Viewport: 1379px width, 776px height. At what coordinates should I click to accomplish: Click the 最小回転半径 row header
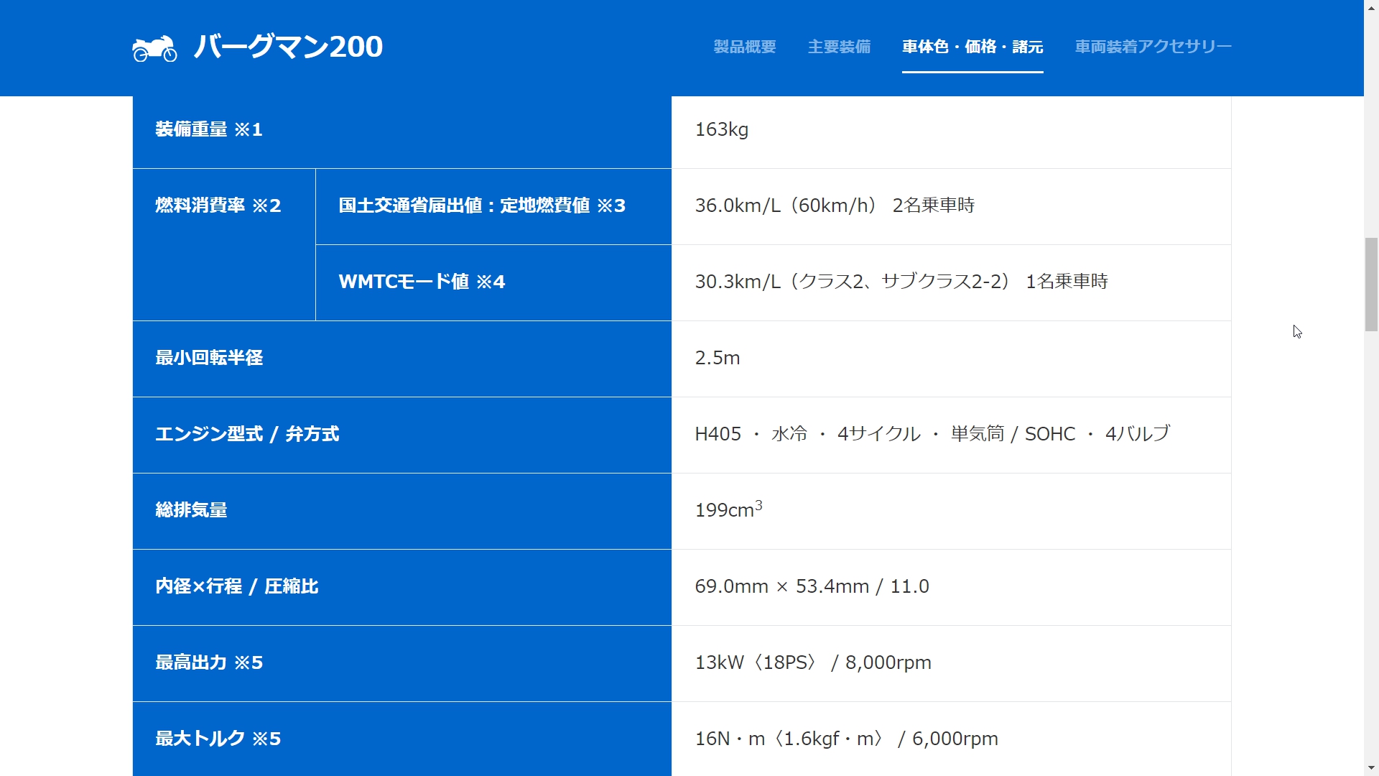(x=209, y=358)
